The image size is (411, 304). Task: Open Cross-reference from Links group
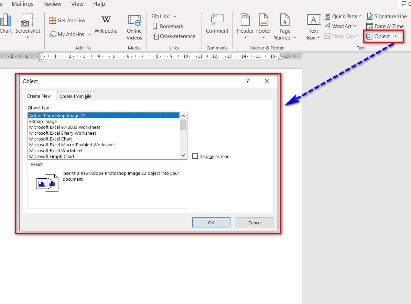coord(173,36)
